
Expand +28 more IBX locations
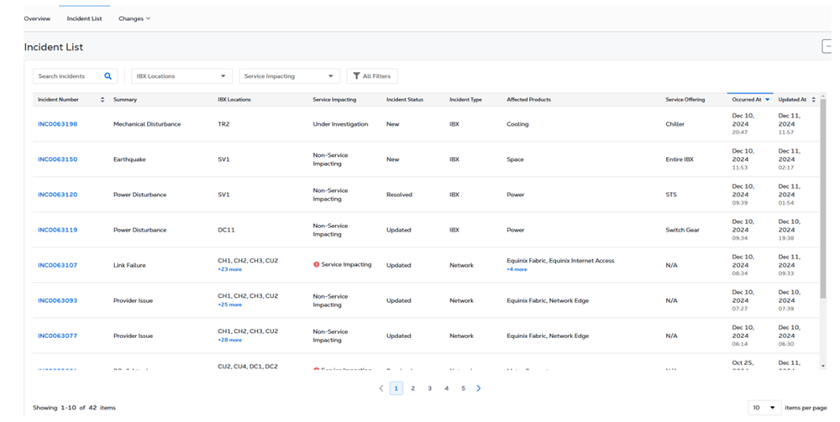point(229,340)
